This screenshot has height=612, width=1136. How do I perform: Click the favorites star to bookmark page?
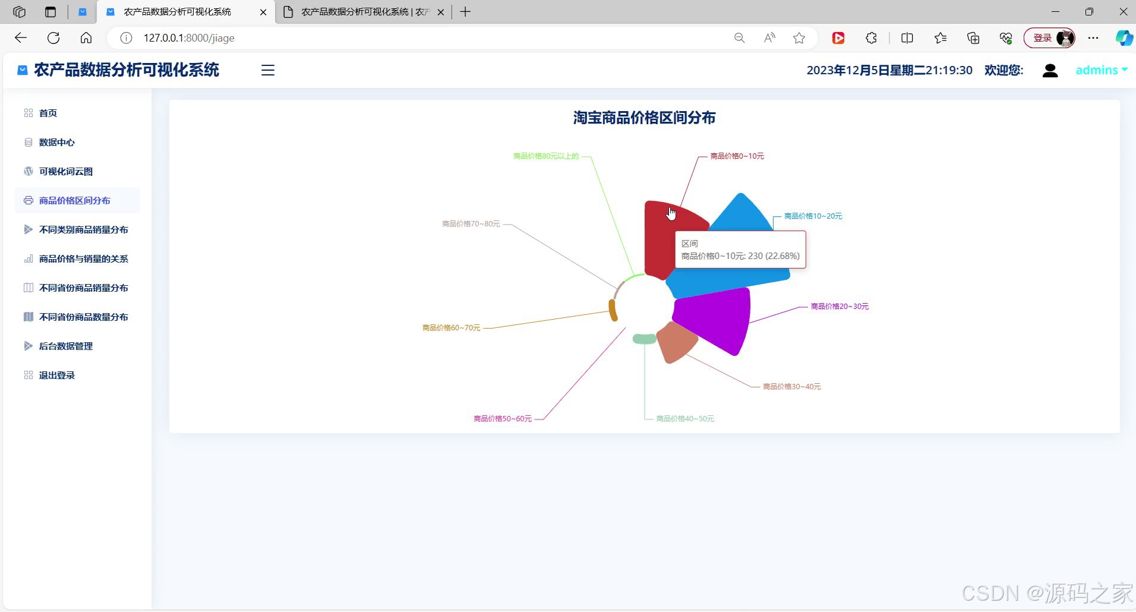click(799, 37)
